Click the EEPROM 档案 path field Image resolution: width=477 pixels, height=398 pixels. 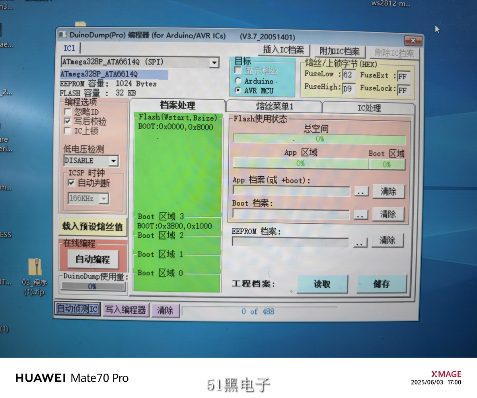290,242
